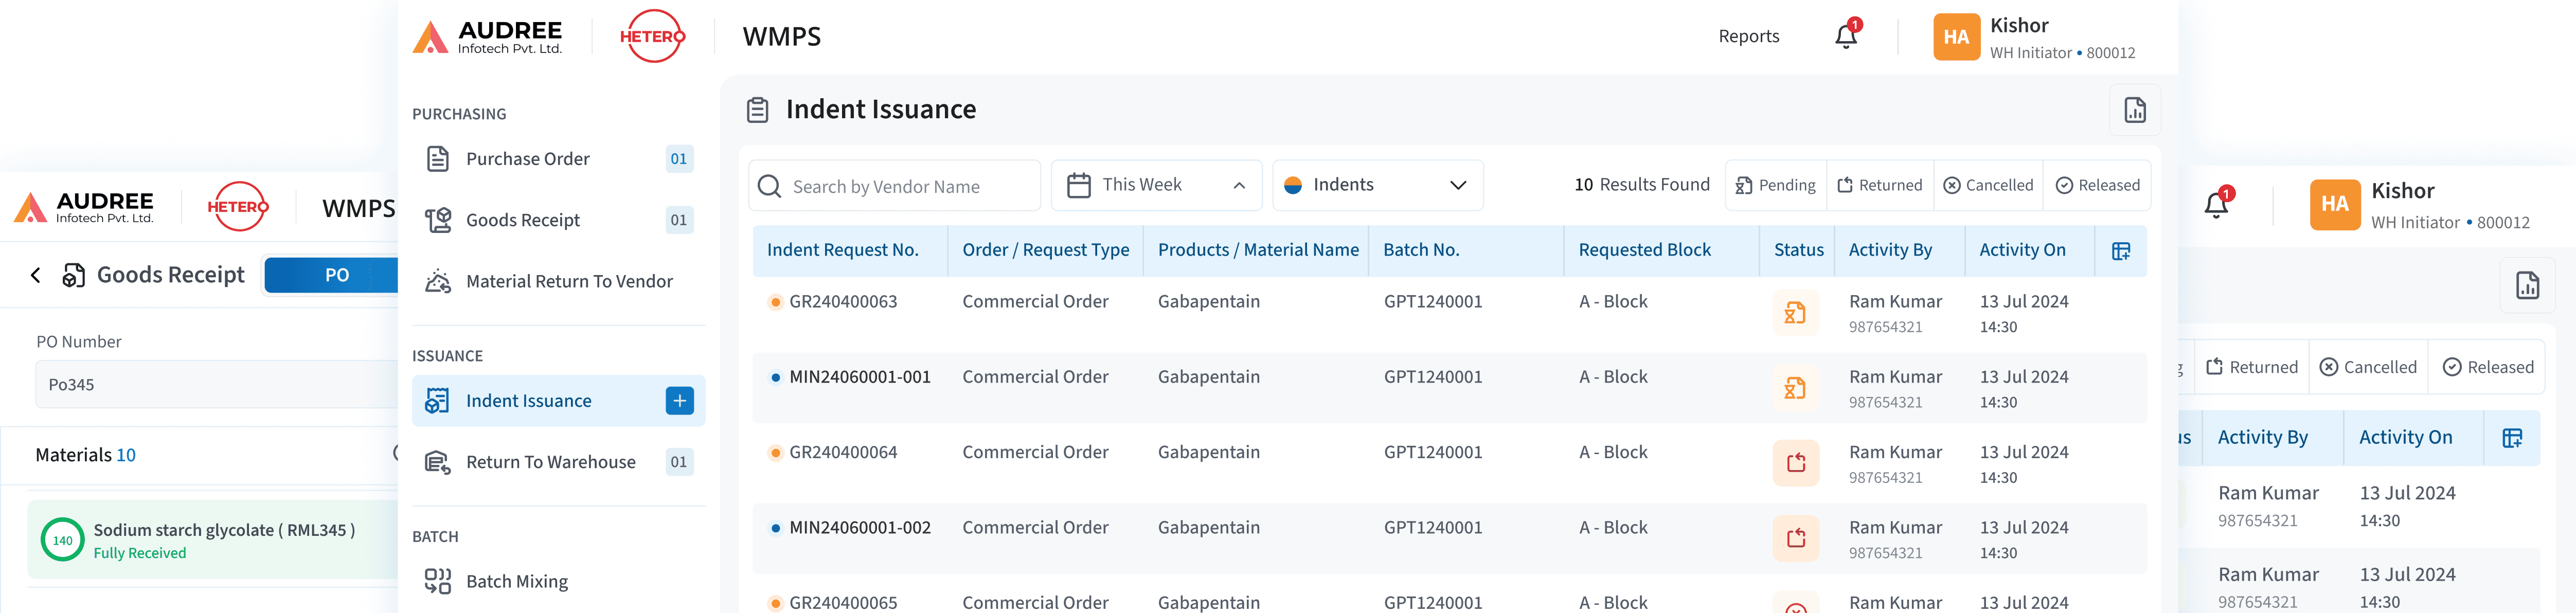Select the PO tab in Goods Receipt
The height and width of the screenshot is (613, 2576).
click(336, 275)
